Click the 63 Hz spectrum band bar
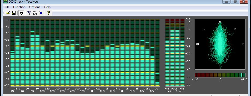Screen dimensions: 251x96 pyautogui.click(x=33, y=53)
